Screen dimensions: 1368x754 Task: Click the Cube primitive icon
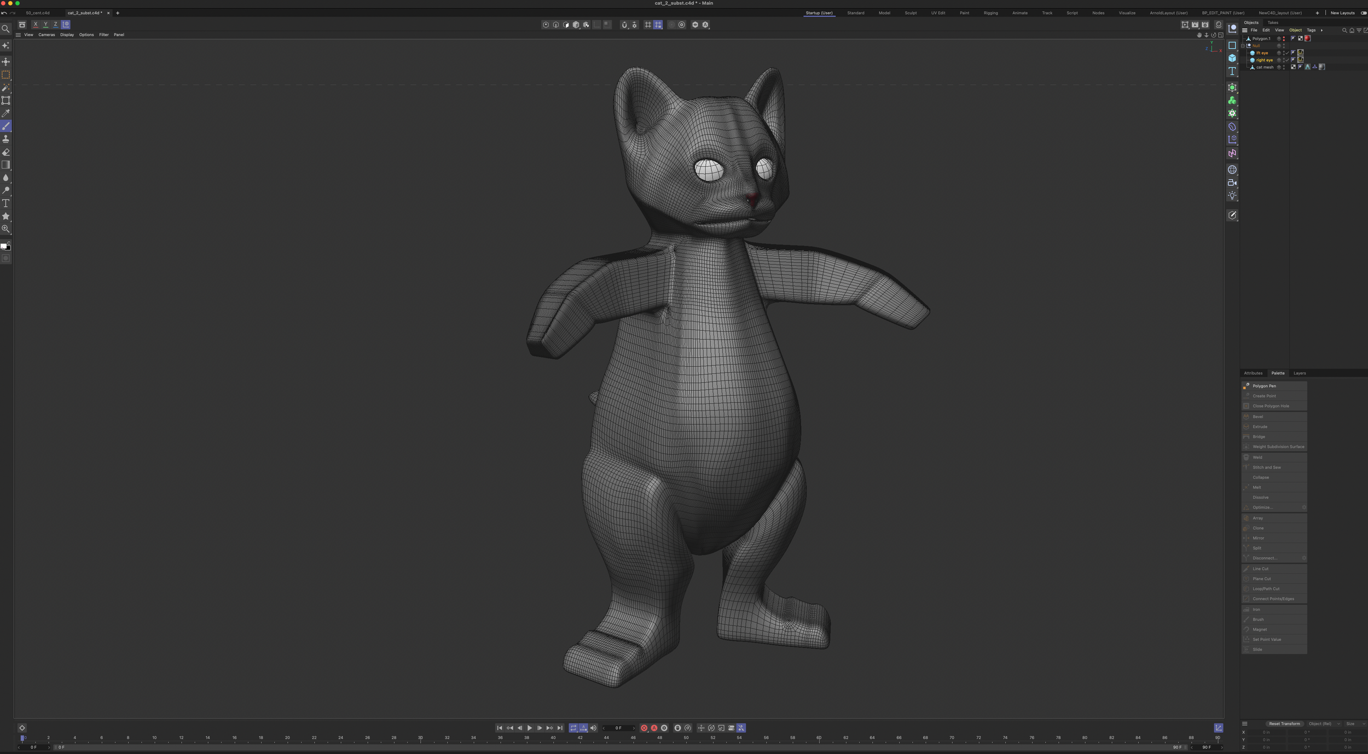(x=1232, y=58)
